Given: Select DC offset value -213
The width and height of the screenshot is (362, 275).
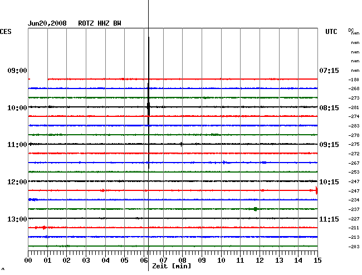Looking at the screenshot, I should pos(354,237).
